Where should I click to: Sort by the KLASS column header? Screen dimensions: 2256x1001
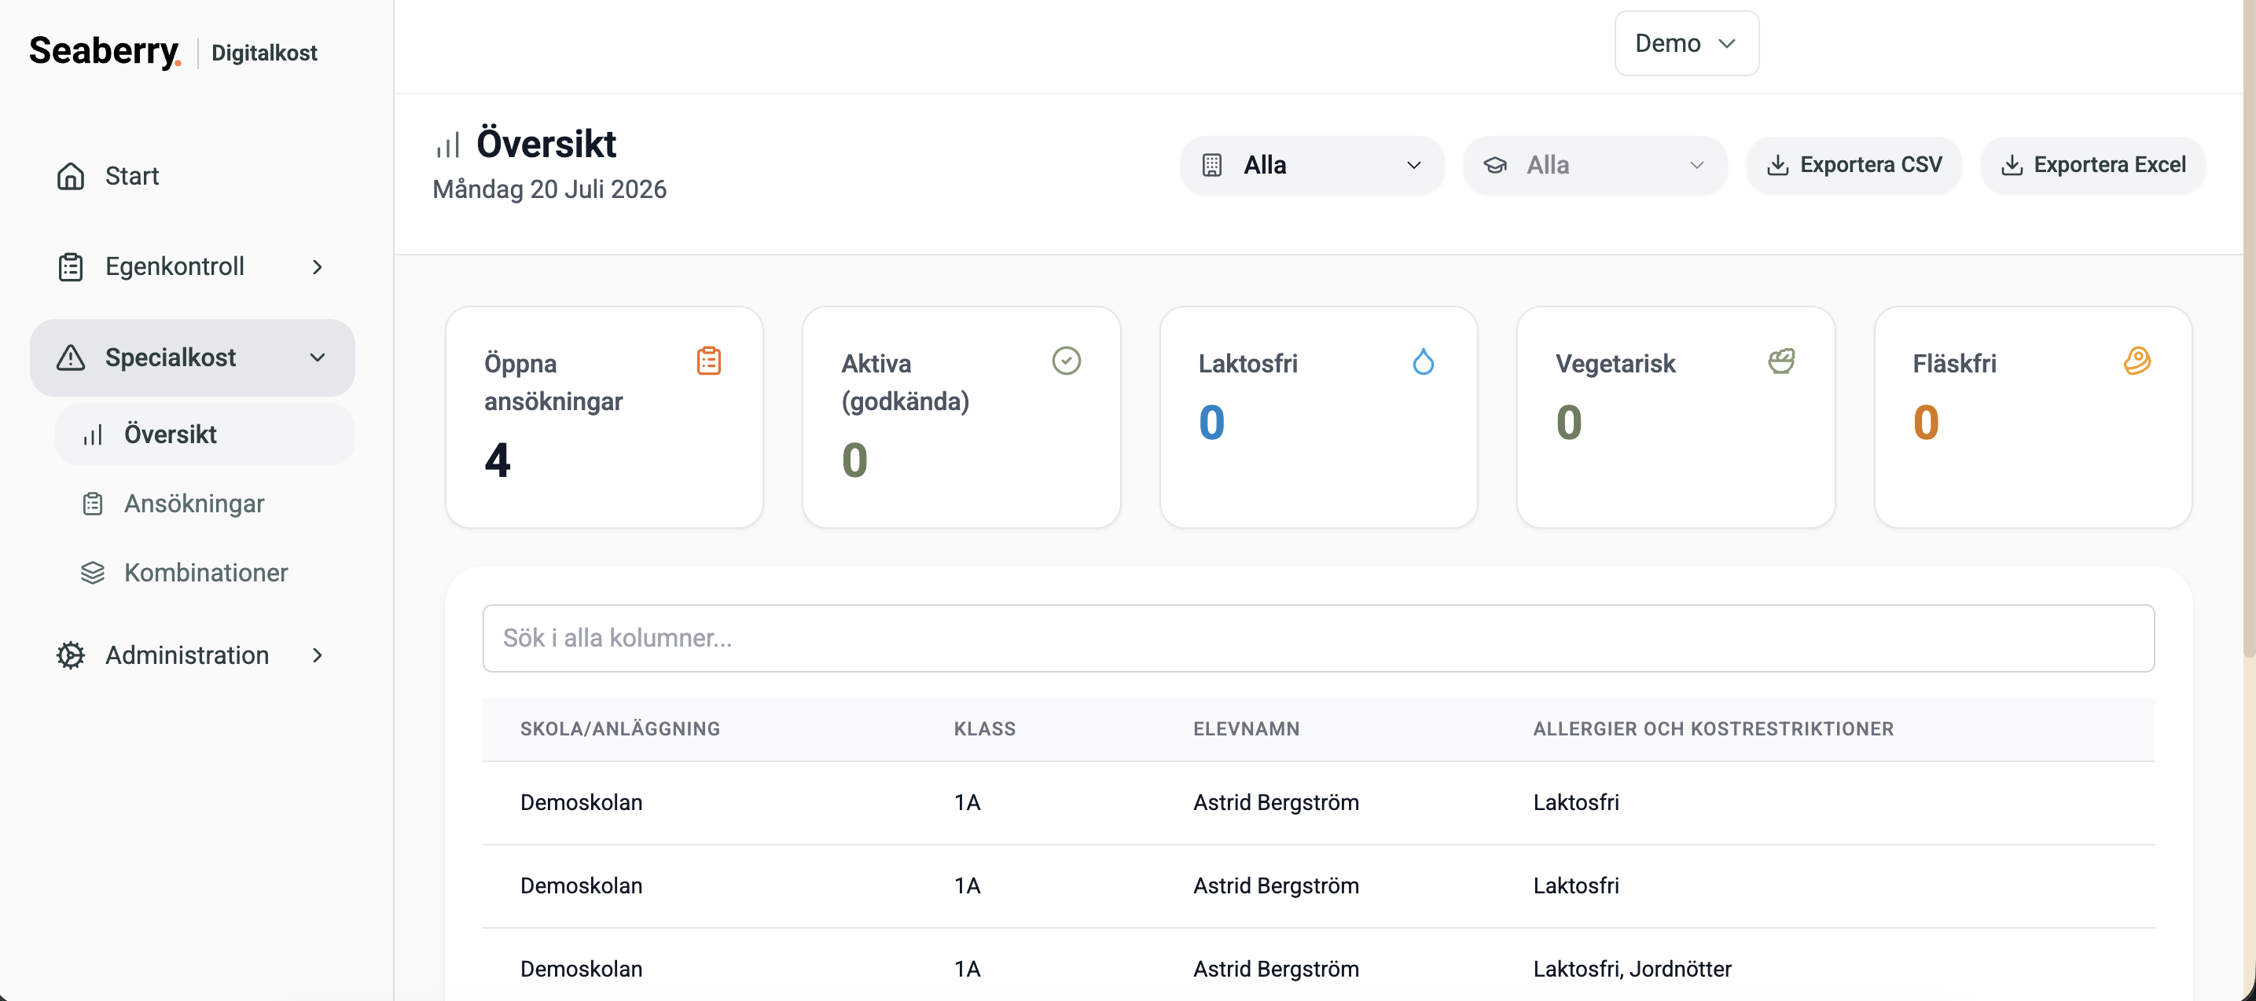(984, 728)
